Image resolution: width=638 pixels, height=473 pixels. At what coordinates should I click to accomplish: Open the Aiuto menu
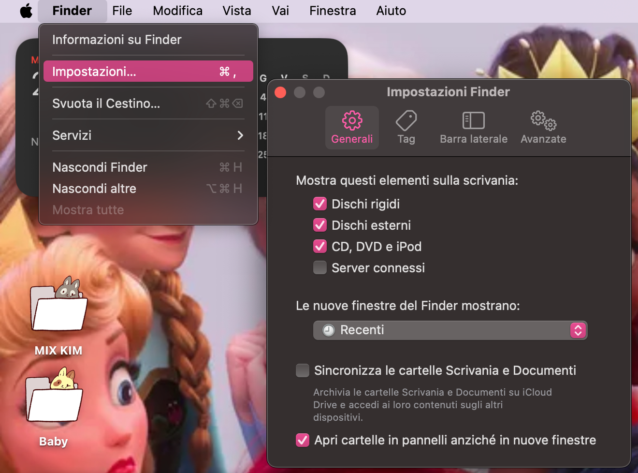pyautogui.click(x=391, y=11)
